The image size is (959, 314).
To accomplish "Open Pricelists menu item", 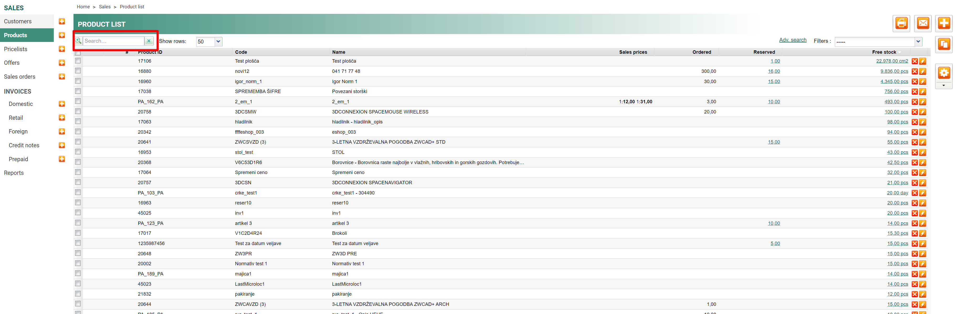I will point(16,49).
